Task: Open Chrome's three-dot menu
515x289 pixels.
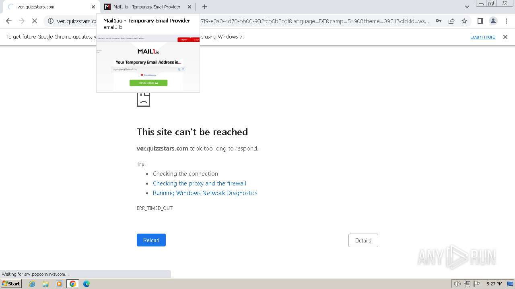Action: point(506,21)
